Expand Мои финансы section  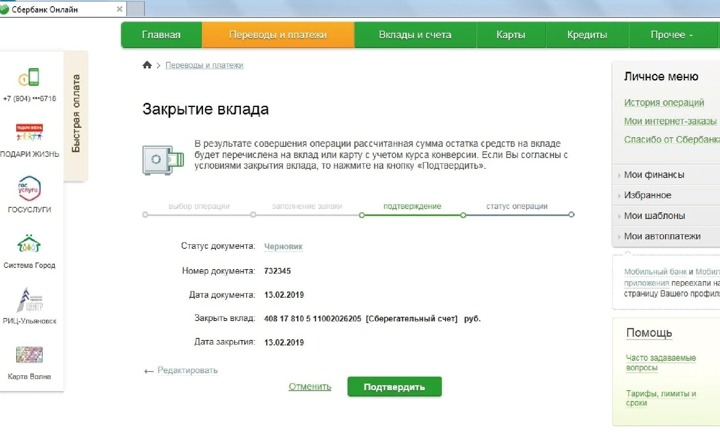coord(666,175)
